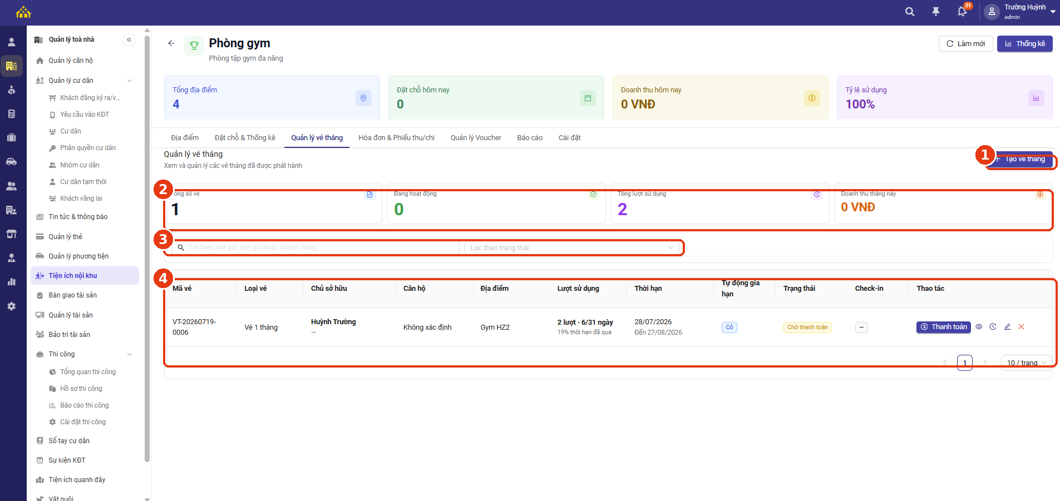
Task: Go to the next page arrow
Action: 985,363
